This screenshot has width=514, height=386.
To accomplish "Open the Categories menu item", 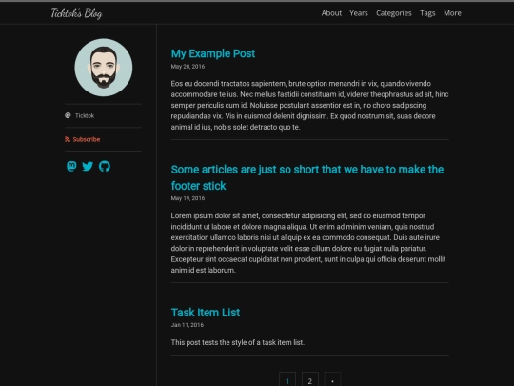I will (x=394, y=13).
